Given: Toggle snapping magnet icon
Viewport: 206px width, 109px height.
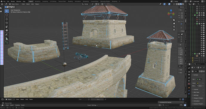Looking at the screenshot, I should coord(96,4).
